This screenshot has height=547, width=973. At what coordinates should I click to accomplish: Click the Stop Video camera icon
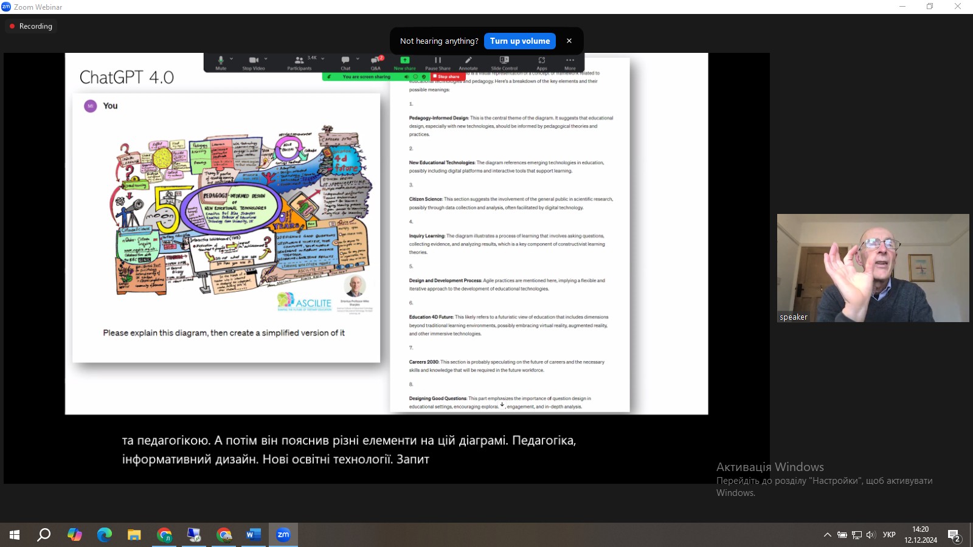pyautogui.click(x=254, y=60)
